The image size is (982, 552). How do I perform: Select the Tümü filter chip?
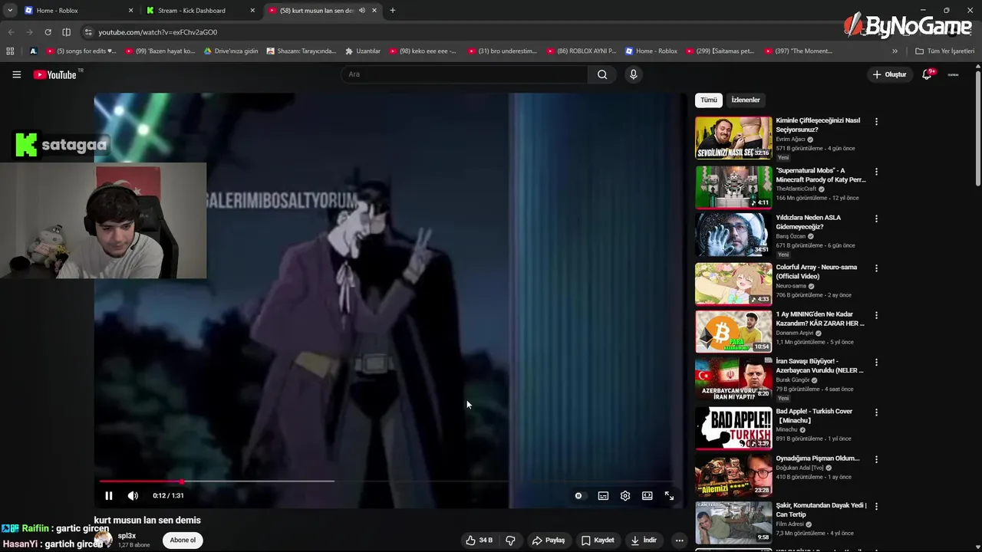point(709,100)
